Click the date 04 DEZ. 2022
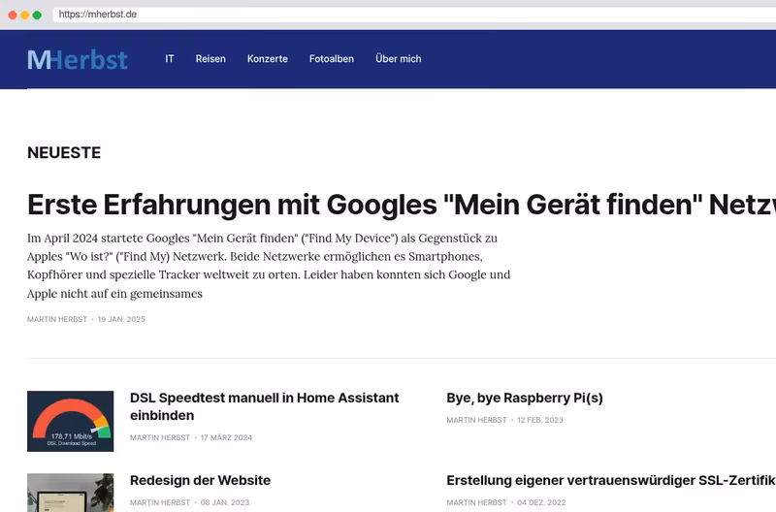This screenshot has width=776, height=512. [x=541, y=502]
